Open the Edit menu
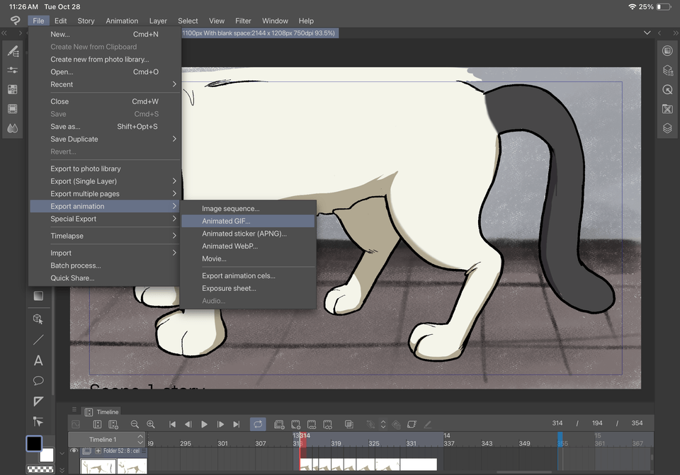Image resolution: width=680 pixels, height=475 pixels. (x=60, y=21)
